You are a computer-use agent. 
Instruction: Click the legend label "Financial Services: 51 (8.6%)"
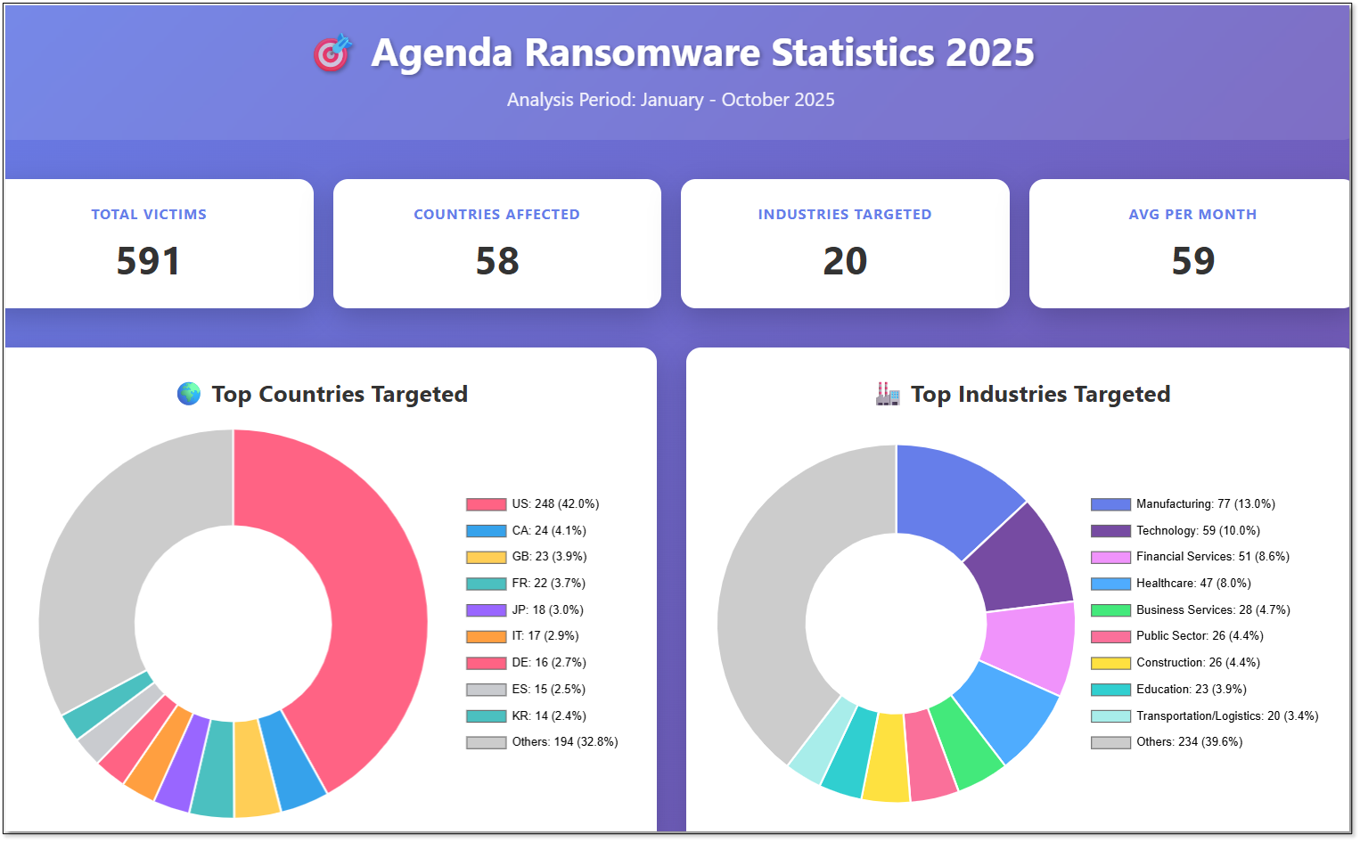coord(1213,557)
